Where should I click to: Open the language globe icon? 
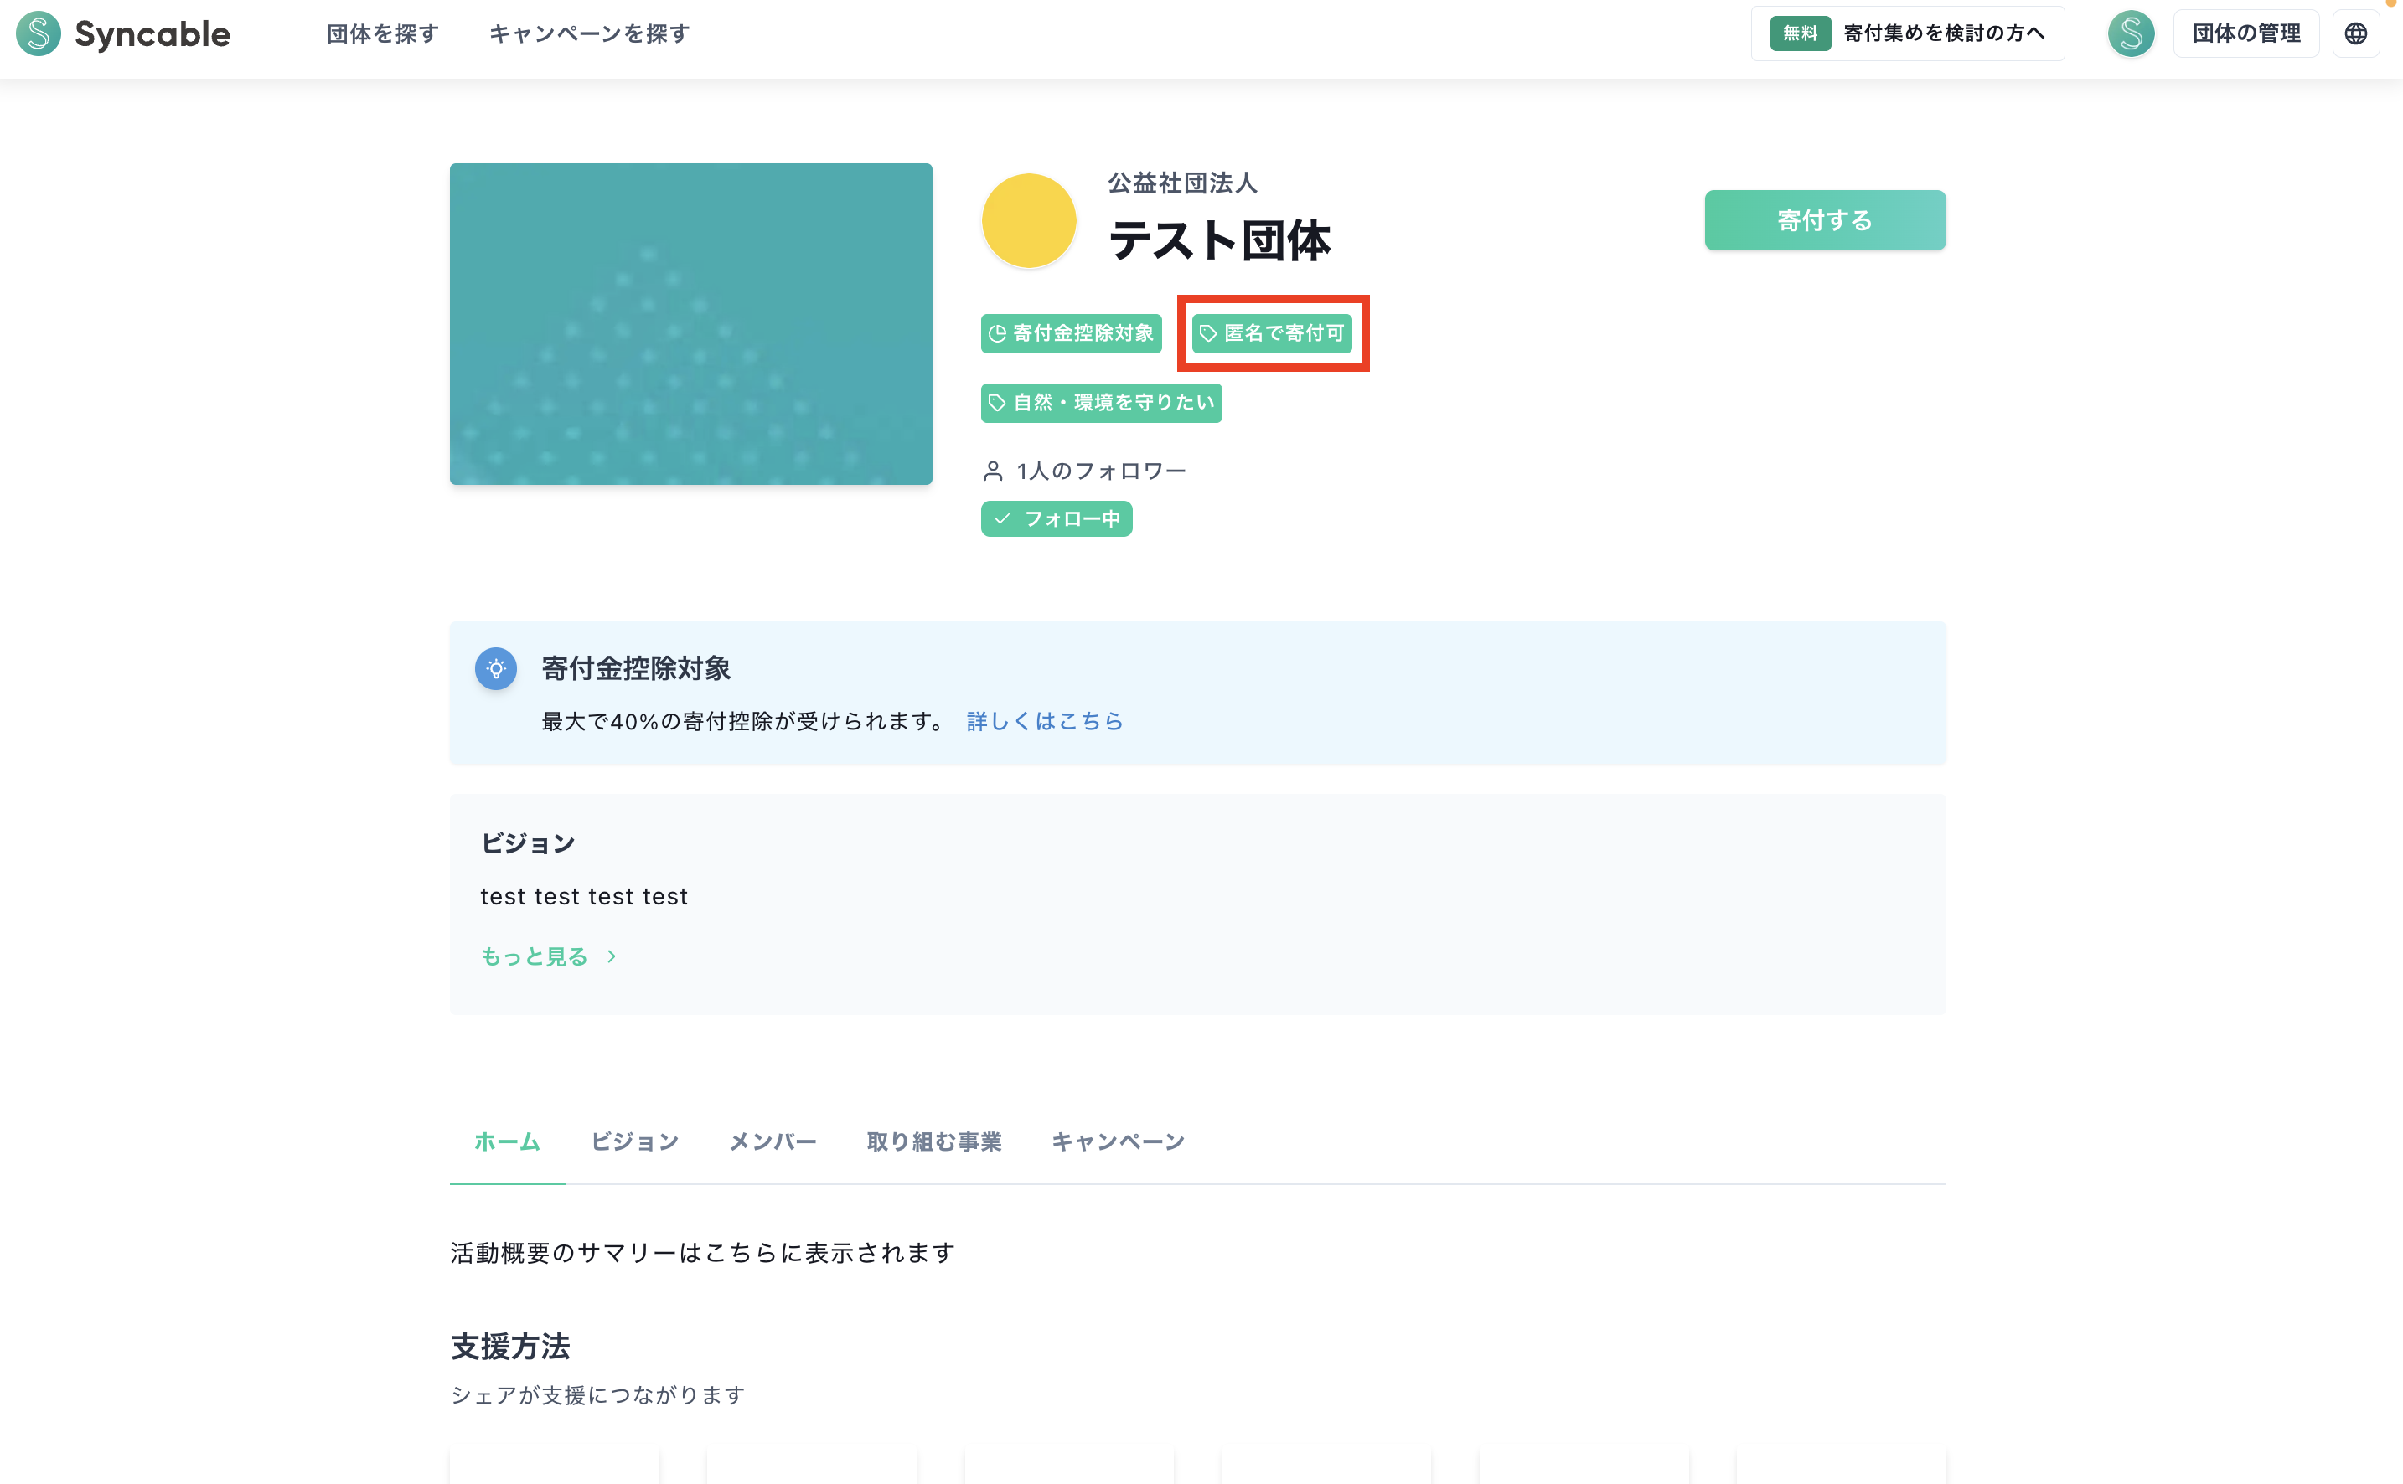coord(2356,33)
